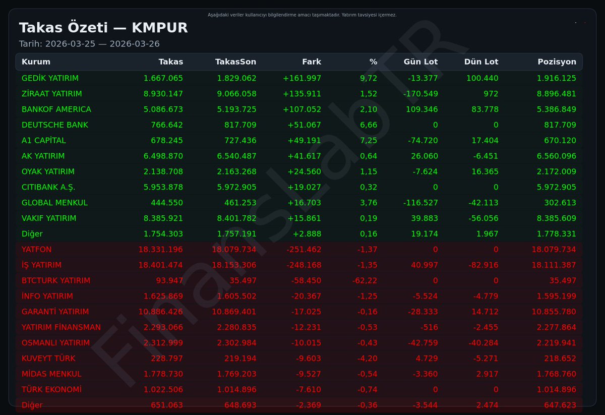Select the BANKOF AMERICA institution name

pyautogui.click(x=56, y=109)
